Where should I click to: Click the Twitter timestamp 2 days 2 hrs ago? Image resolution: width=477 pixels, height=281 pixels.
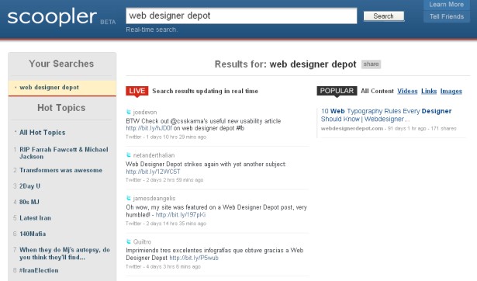(x=164, y=180)
